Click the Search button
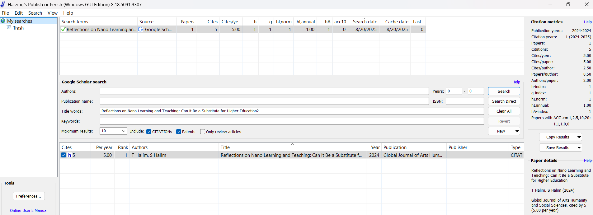This screenshot has height=215, width=593. [504, 91]
